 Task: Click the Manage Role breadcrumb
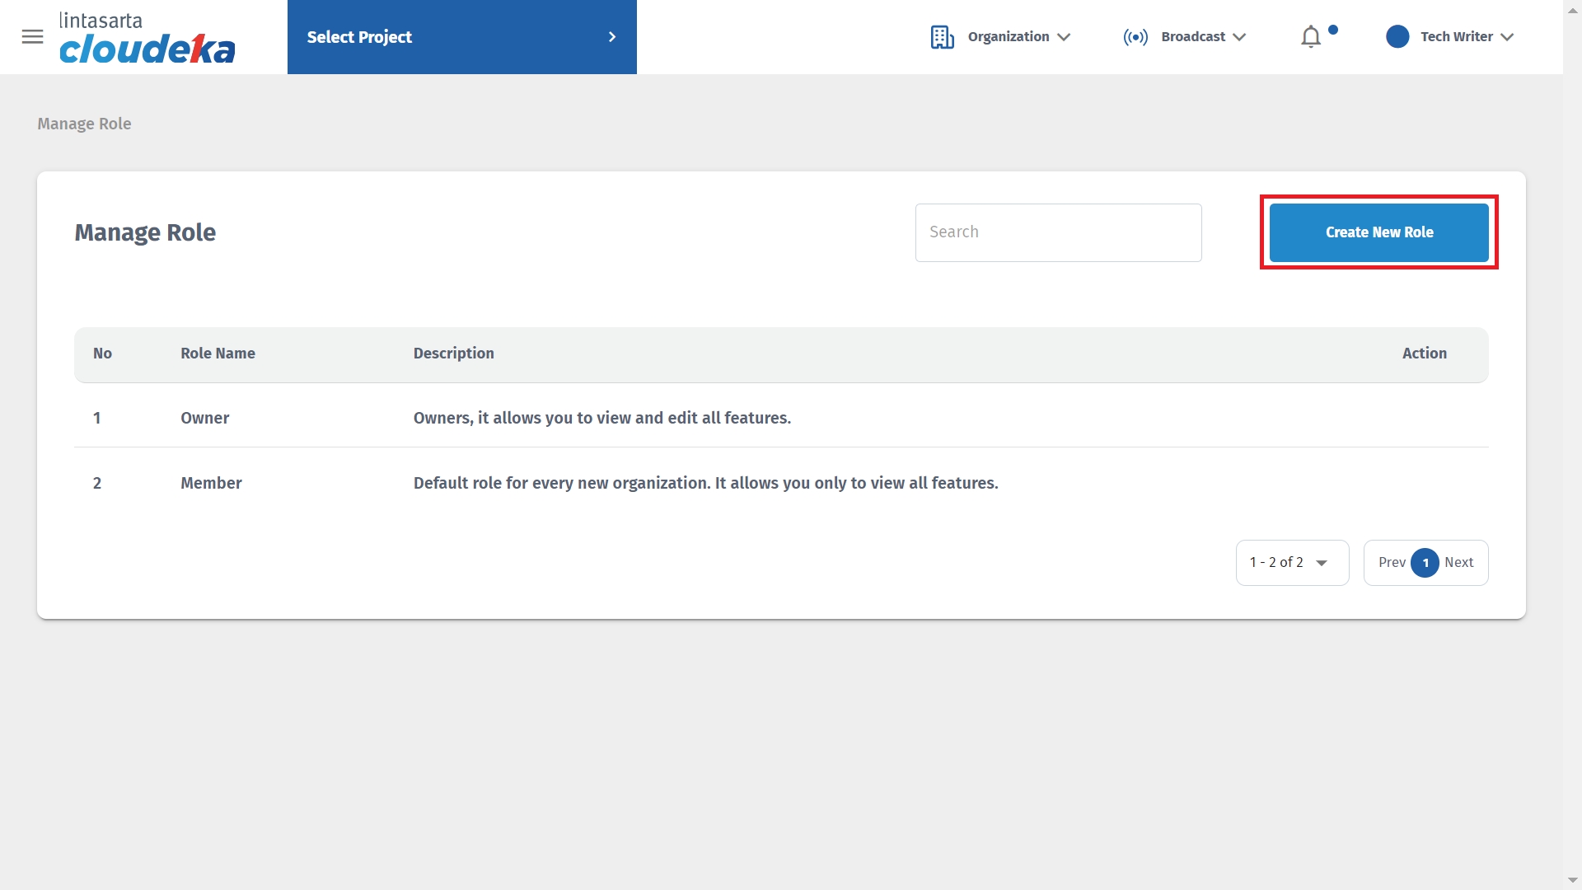[x=84, y=124]
